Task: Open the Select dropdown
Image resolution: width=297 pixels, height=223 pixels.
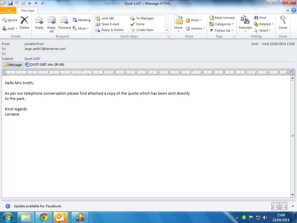Action: (x=262, y=30)
